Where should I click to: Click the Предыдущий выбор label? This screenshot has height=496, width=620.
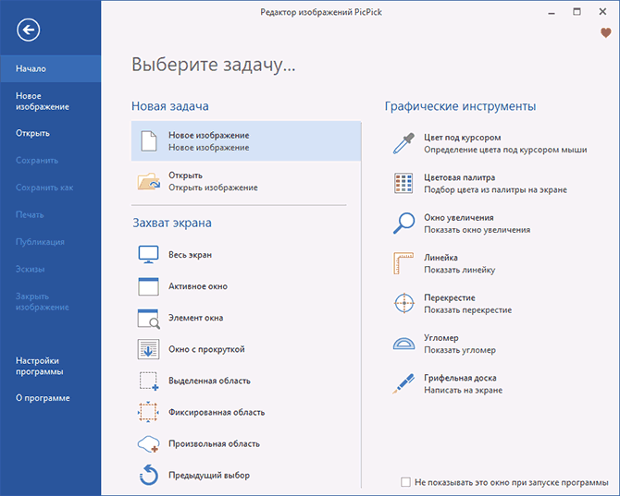click(x=209, y=476)
